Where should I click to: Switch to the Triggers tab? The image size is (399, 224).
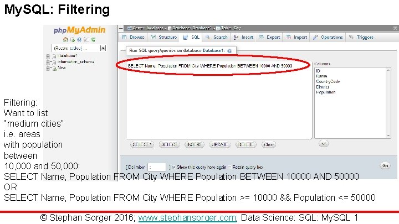361,37
